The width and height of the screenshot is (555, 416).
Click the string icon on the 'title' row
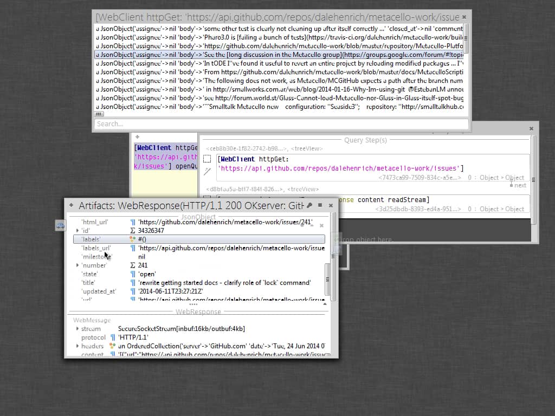(132, 283)
